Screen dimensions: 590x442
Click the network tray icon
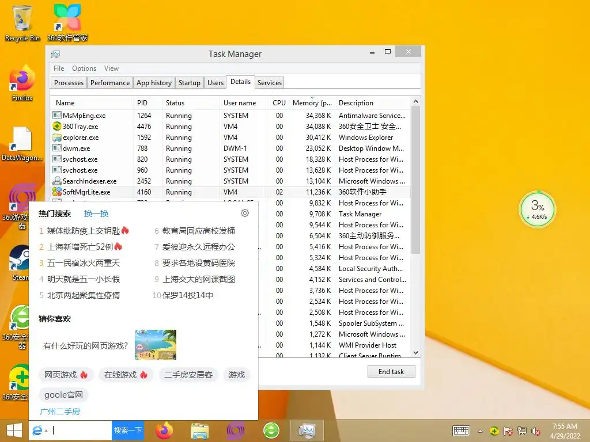point(522,431)
